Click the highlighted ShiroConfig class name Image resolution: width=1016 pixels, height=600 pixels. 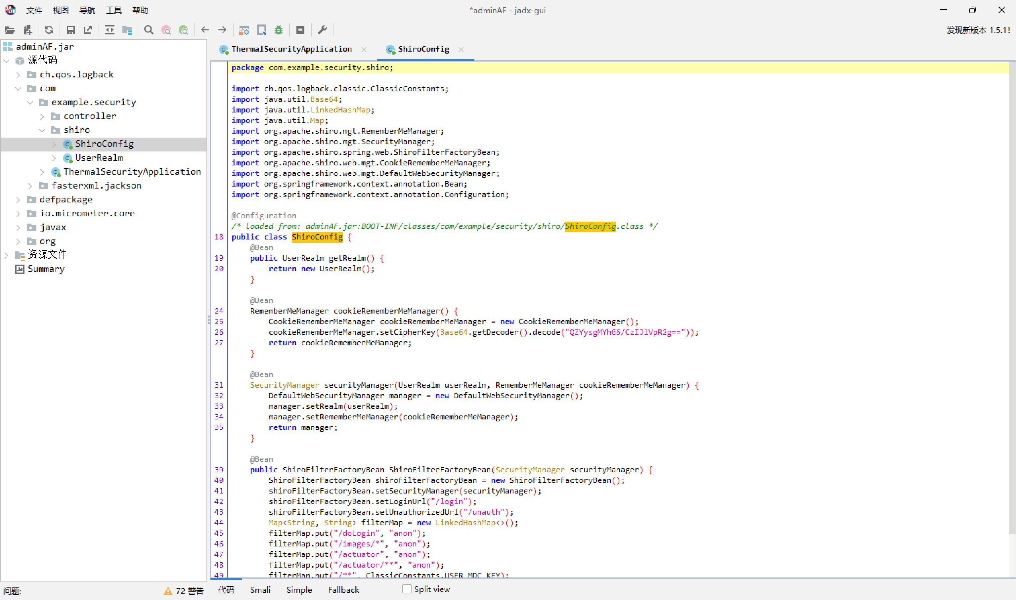tap(317, 237)
